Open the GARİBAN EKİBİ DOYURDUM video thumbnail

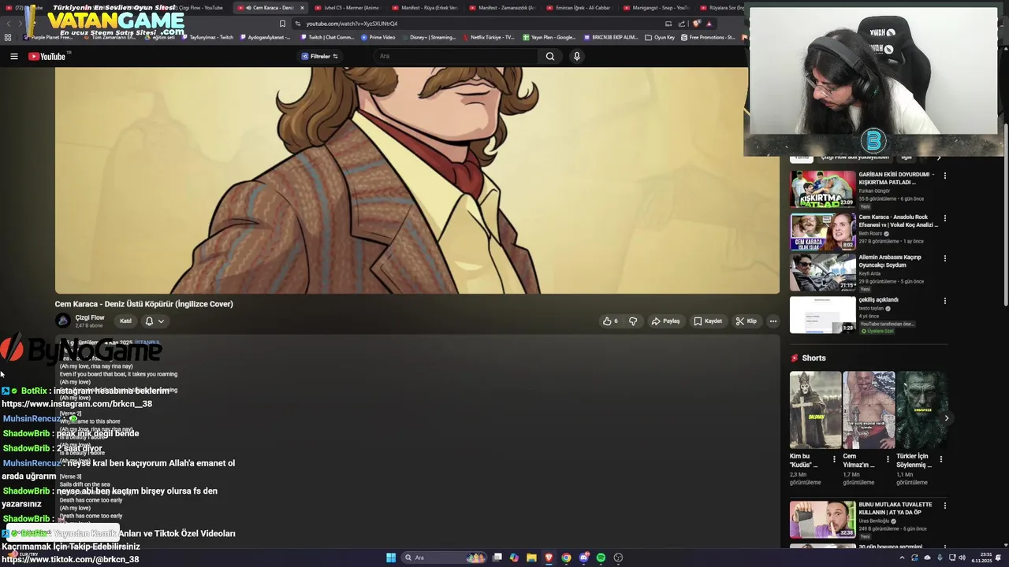[823, 189]
